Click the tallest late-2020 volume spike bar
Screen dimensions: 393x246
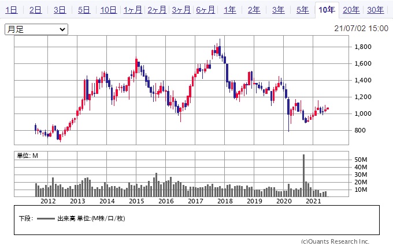(x=304, y=176)
